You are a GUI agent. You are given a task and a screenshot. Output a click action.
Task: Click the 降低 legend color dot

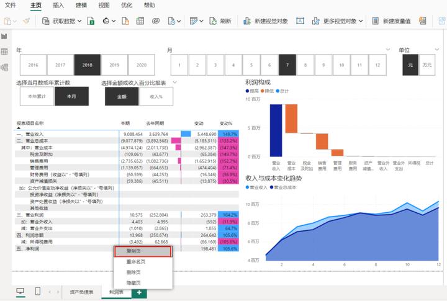pyautogui.click(x=262, y=91)
